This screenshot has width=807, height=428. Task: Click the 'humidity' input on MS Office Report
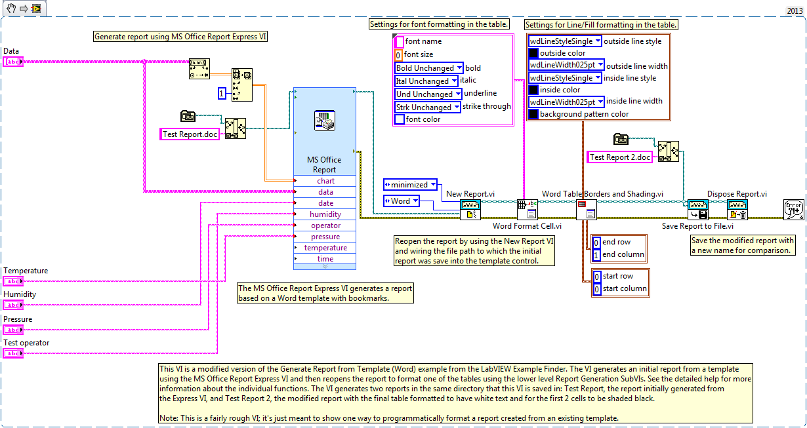325,214
